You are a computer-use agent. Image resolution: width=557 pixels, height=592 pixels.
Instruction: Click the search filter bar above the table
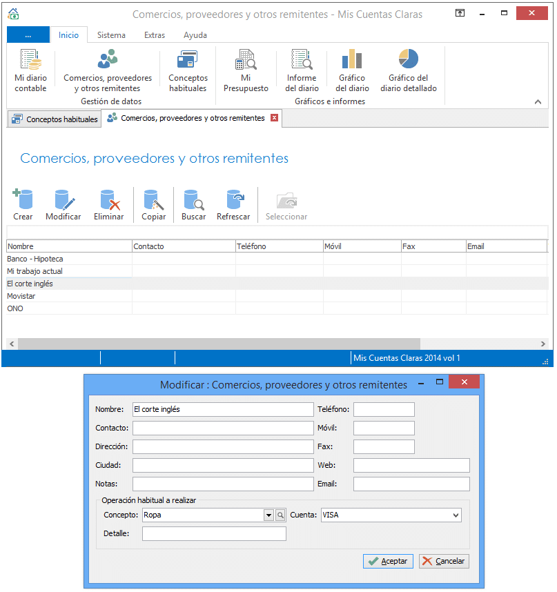coord(277,232)
